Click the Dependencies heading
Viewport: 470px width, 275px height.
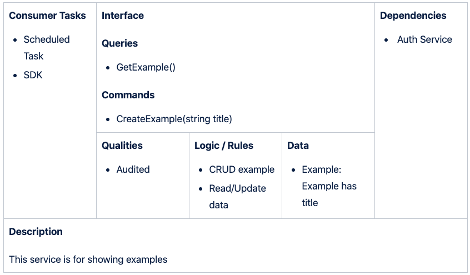point(413,16)
